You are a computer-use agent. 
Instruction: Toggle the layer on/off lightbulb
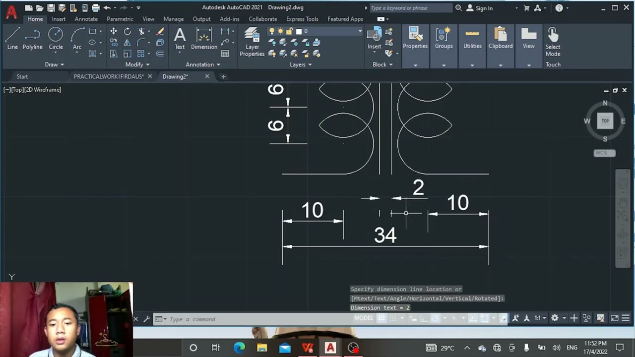click(272, 31)
